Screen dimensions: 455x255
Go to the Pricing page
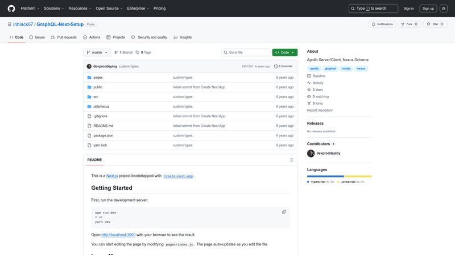160,8
